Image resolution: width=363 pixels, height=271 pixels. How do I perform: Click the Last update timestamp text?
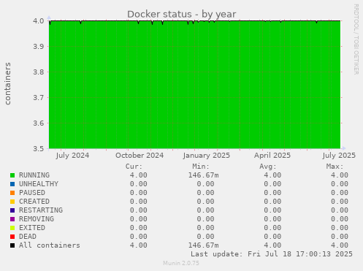[272, 254]
